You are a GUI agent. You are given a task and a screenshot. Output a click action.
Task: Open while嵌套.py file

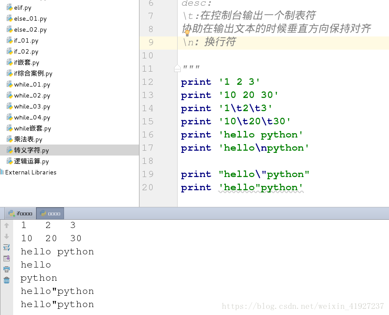tap(32, 128)
